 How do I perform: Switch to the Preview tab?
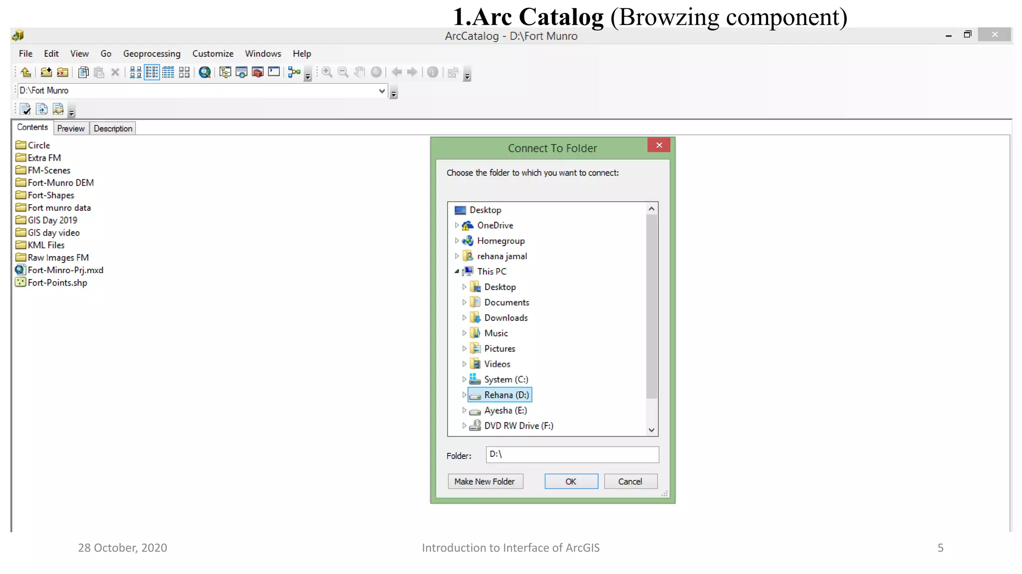71,129
